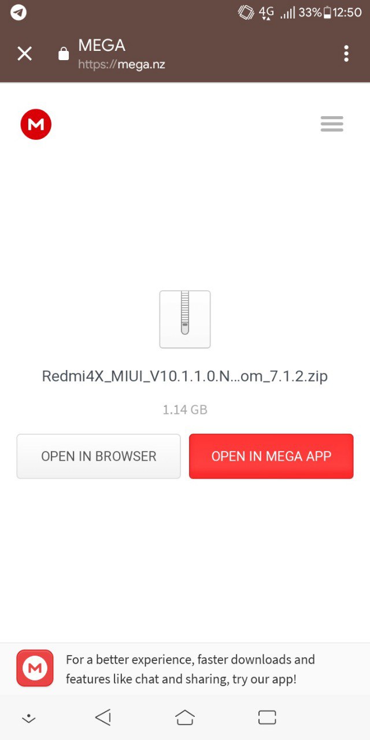Tap the Android home button
The width and height of the screenshot is (370, 740).
coord(185,717)
